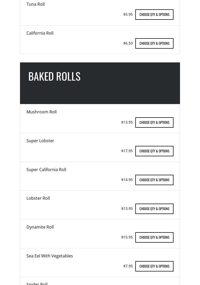Viewport: 200px width, 285px height.
Task: Click the Baked Rolls section header
Action: point(54,76)
